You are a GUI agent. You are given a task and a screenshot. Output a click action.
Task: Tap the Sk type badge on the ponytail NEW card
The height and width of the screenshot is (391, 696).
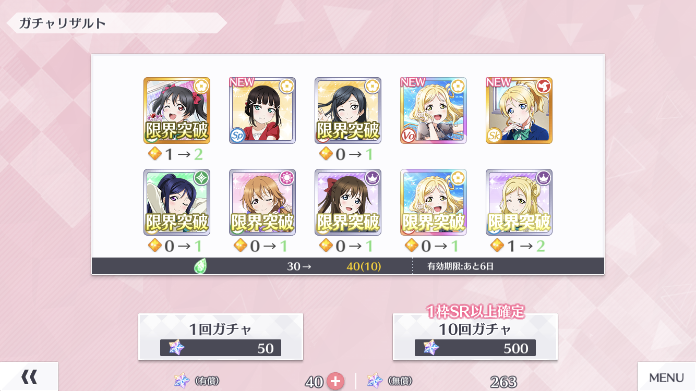pos(494,136)
